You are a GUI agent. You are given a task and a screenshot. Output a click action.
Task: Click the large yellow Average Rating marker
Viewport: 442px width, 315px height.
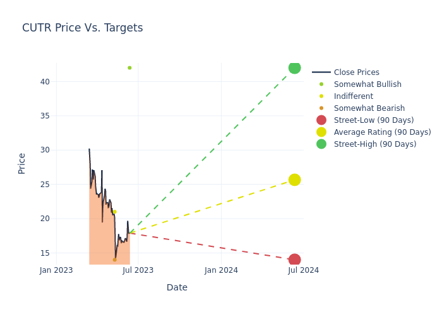coord(294,180)
